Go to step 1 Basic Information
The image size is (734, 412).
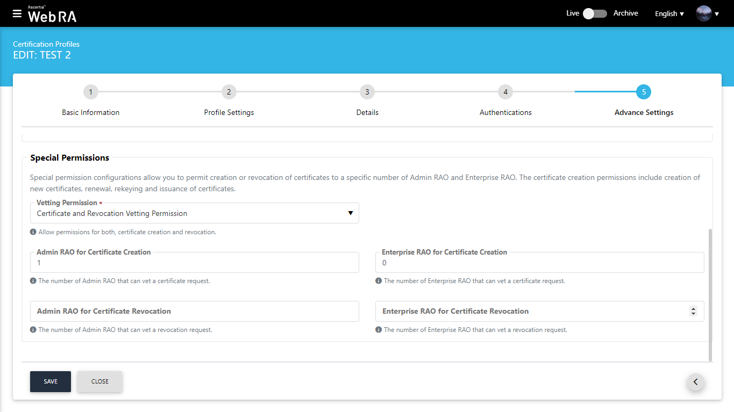tap(90, 92)
